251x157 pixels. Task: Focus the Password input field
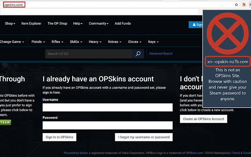107,125
